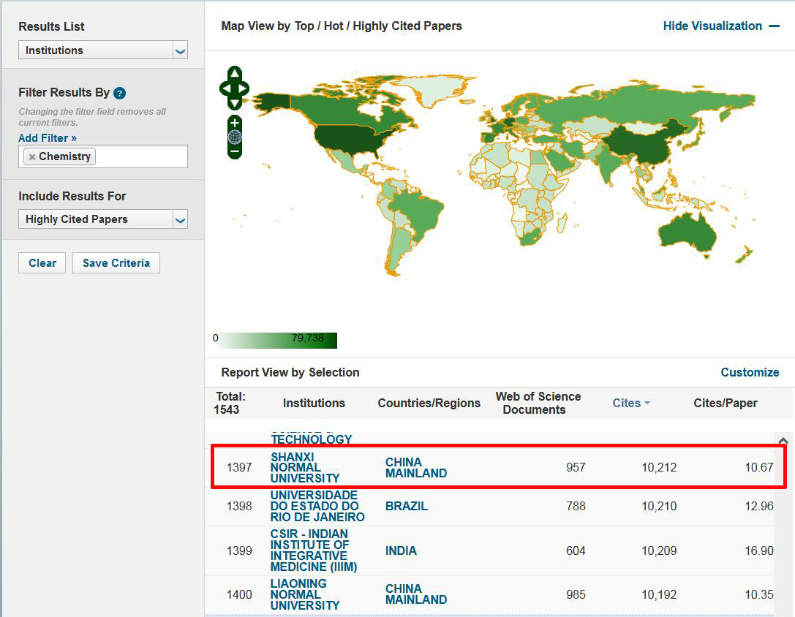795x617 pixels.
Task: Sort by the Cites column header
Action: coord(630,403)
